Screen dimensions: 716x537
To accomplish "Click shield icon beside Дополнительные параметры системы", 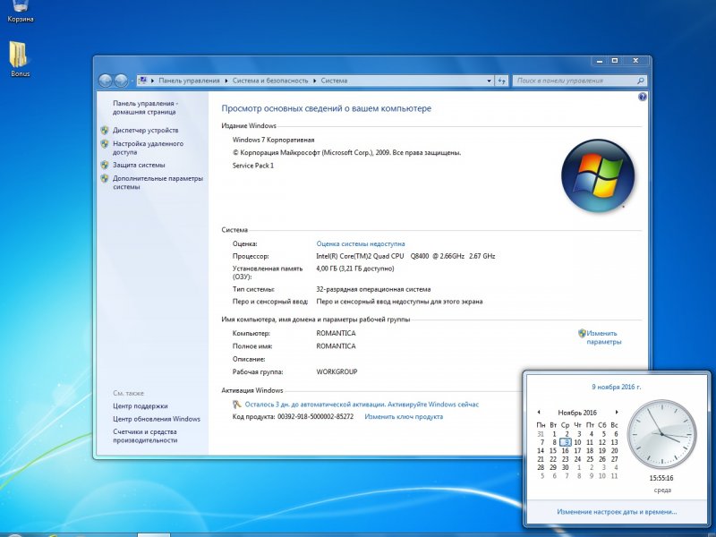I will point(105,178).
